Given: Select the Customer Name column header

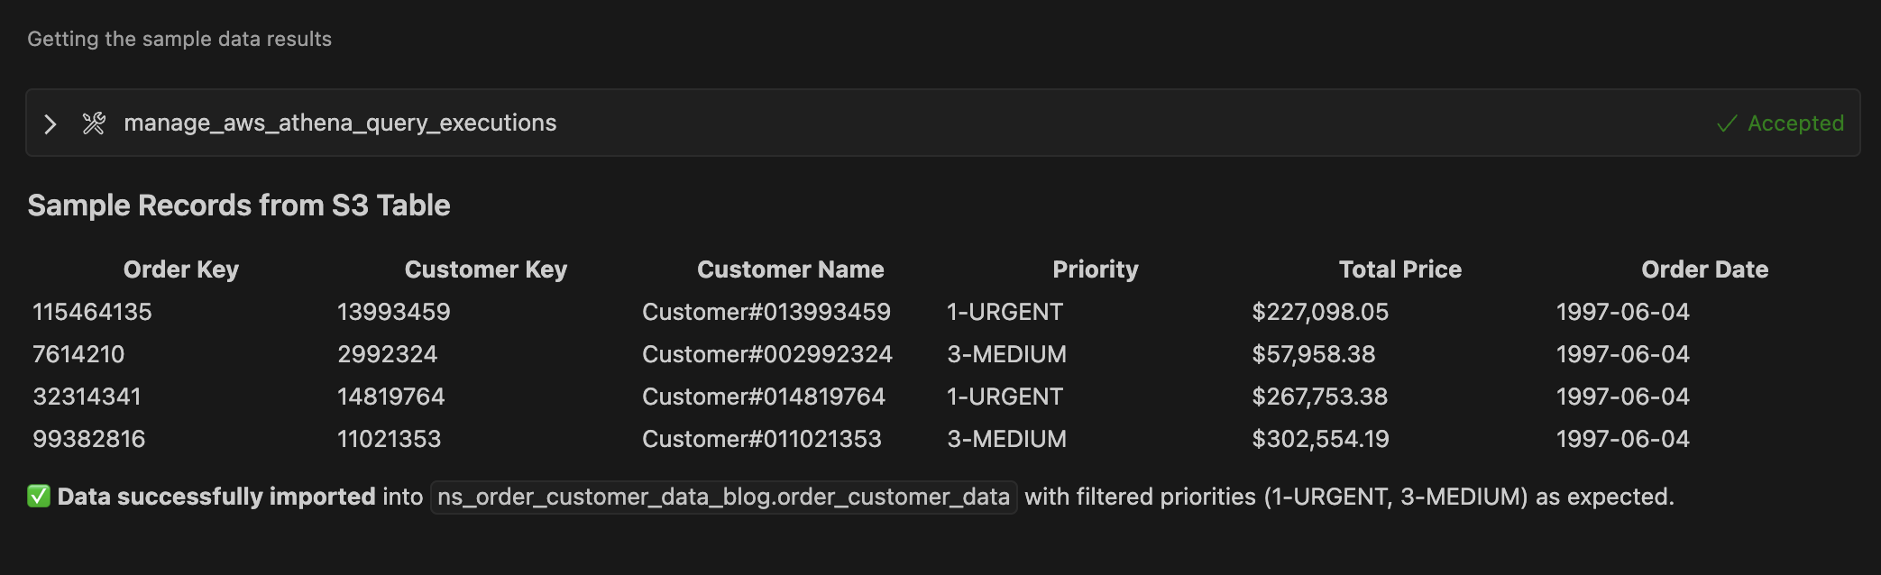Looking at the screenshot, I should [790, 269].
